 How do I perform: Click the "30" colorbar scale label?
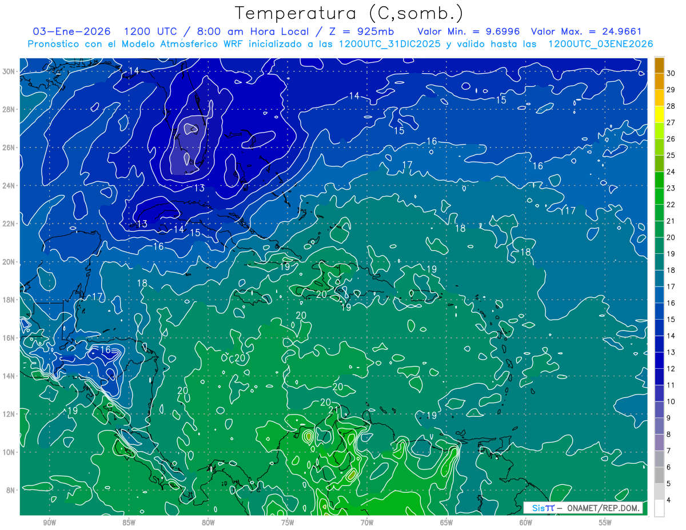pos(671,73)
